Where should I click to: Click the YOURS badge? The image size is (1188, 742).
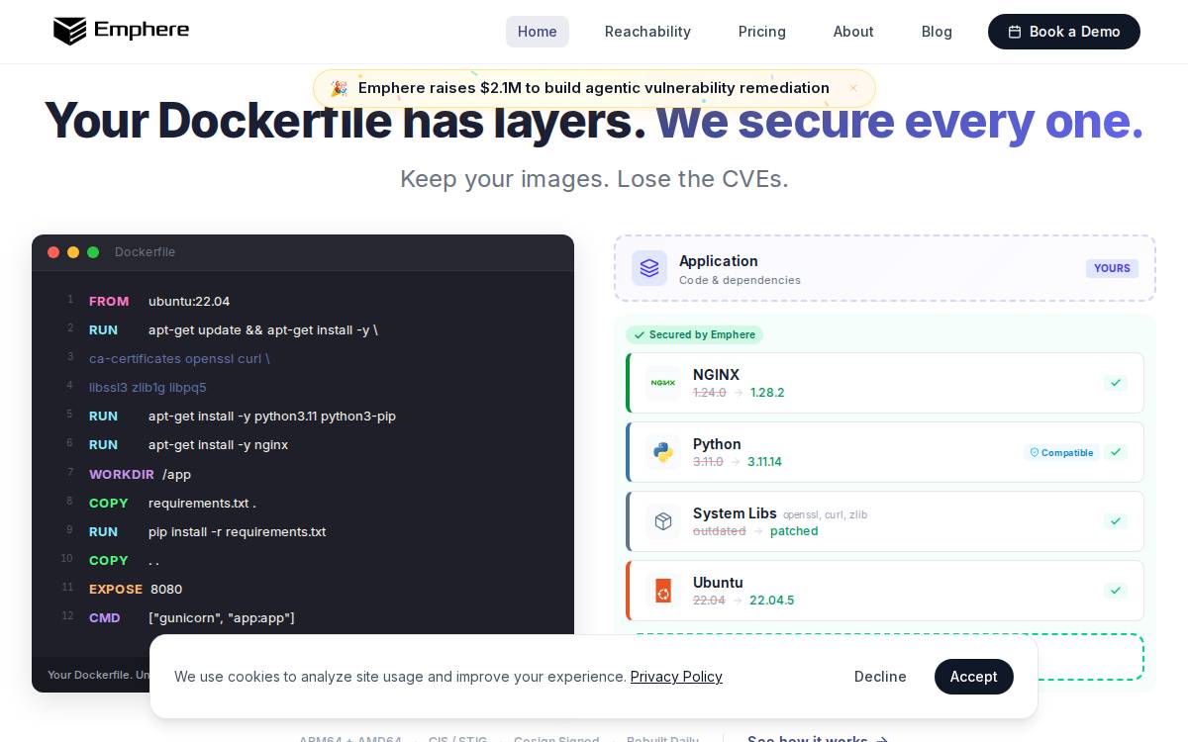coord(1112,268)
